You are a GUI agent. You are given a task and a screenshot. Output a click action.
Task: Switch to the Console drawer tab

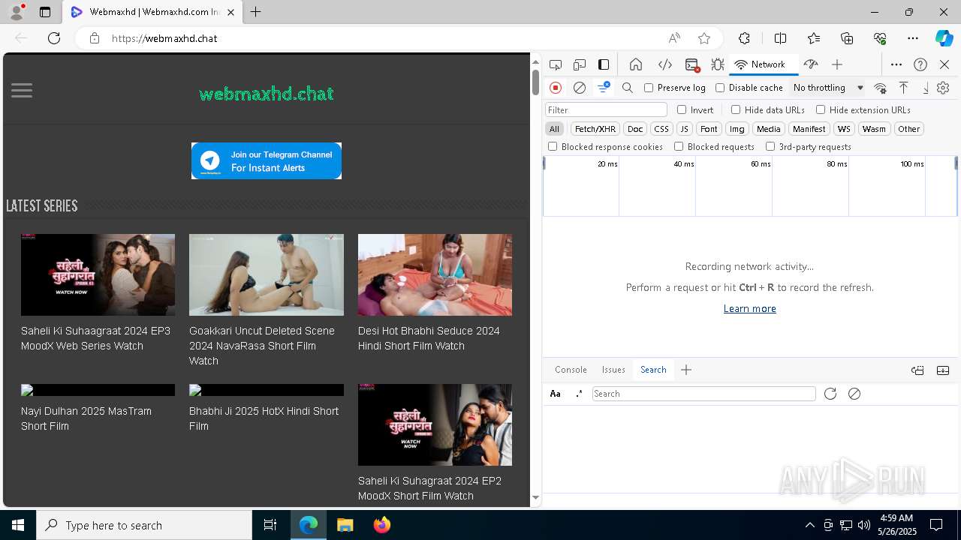(571, 370)
